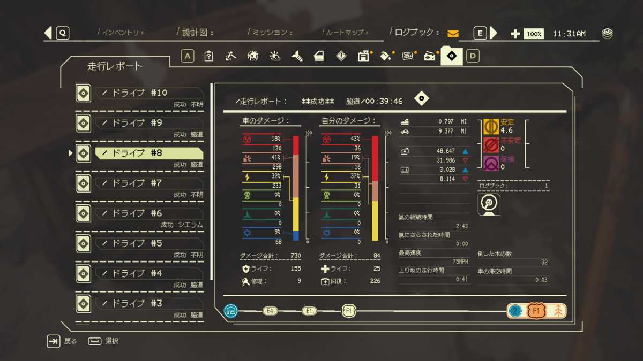Click the E1 route marker
Viewport: 643px width, 361px height.
pyautogui.click(x=309, y=311)
